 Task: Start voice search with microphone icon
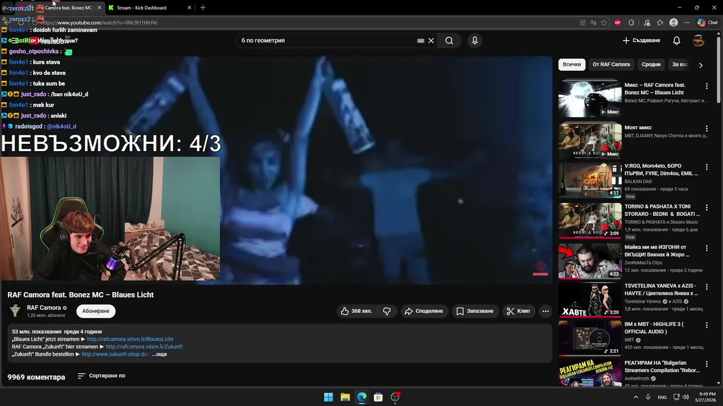click(474, 41)
